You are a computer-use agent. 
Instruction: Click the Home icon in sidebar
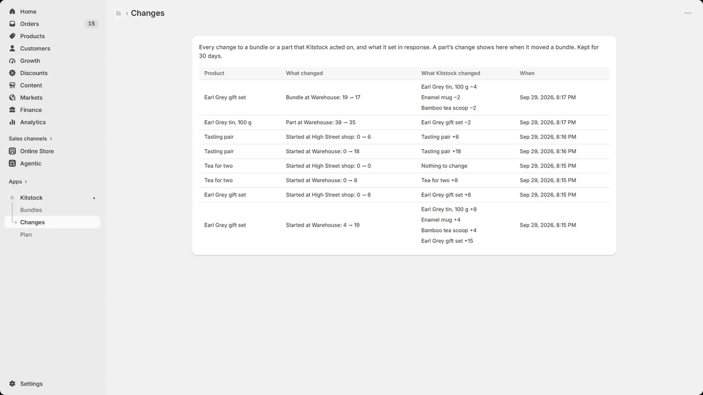12,12
